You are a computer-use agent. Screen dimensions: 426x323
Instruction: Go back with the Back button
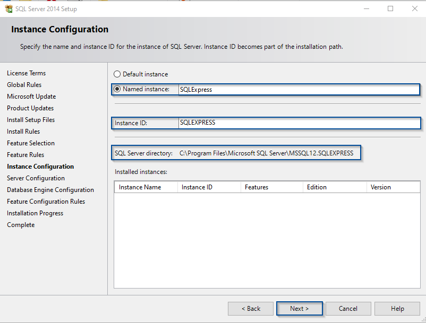(x=251, y=309)
